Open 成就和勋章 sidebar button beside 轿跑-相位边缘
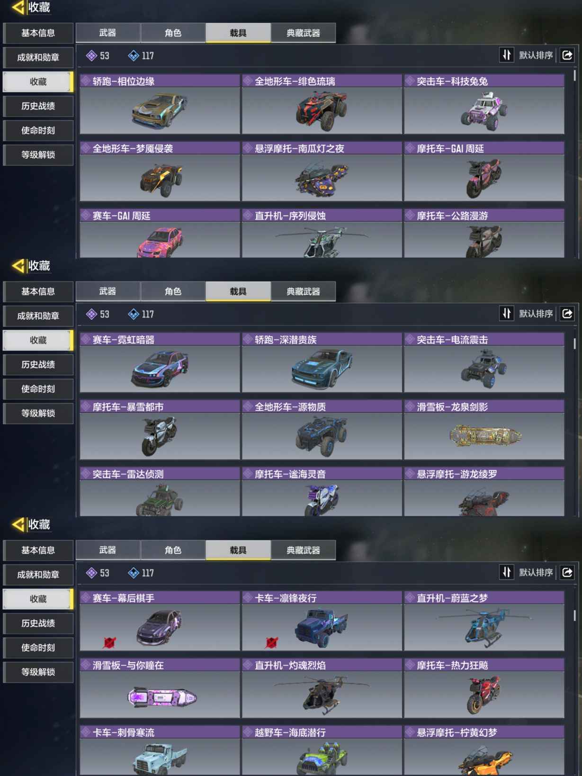 (x=38, y=57)
